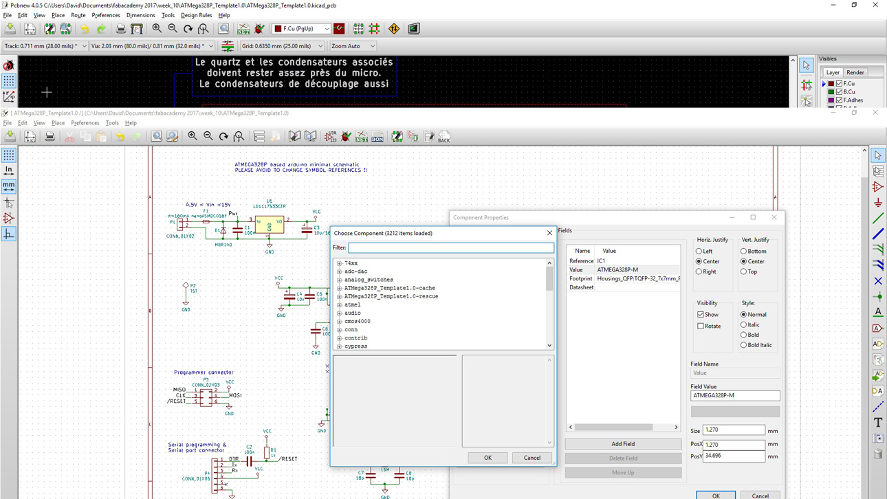Run Pcbnew design rules check bug icon
The height and width of the screenshot is (499, 887).
259,29
